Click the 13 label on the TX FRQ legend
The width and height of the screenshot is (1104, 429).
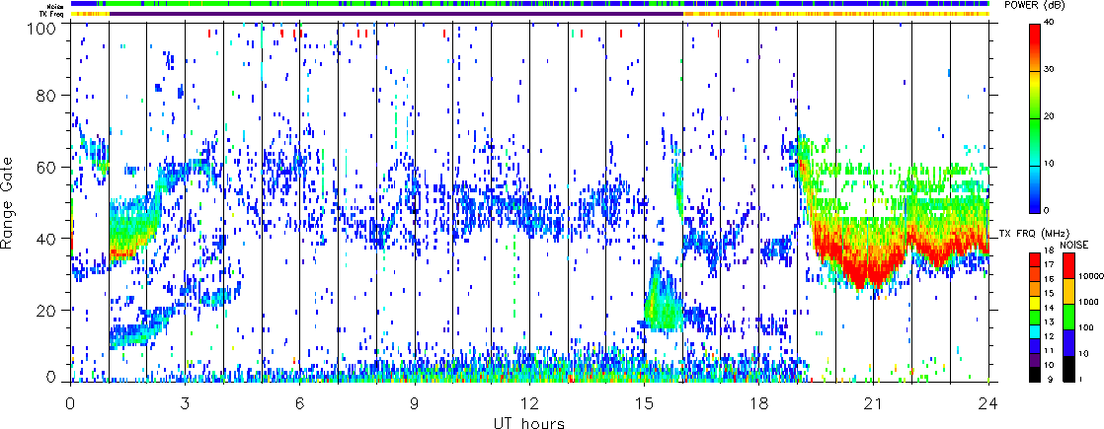point(1049,322)
